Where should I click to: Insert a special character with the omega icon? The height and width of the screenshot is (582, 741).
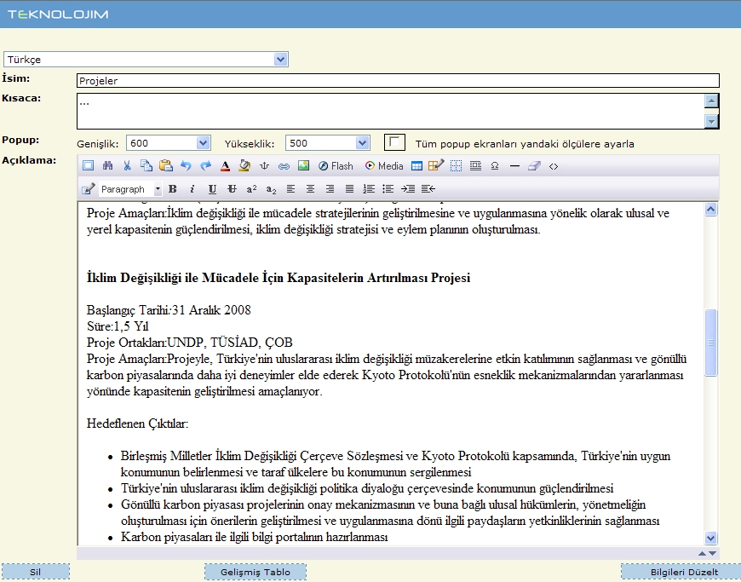[x=495, y=166]
